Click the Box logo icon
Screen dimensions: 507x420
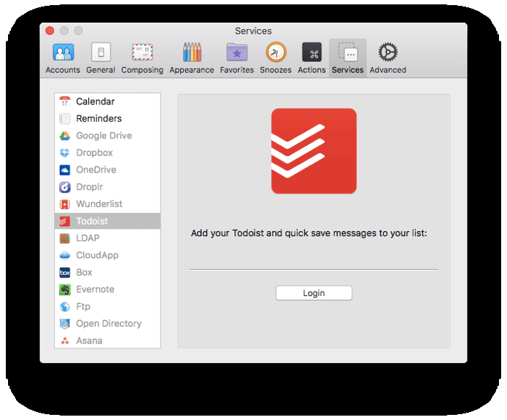(x=65, y=273)
